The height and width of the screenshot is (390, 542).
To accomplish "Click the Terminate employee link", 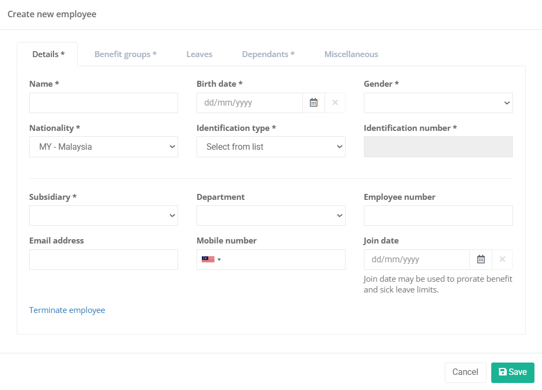I will click(x=67, y=310).
